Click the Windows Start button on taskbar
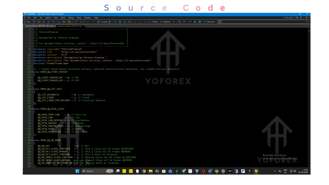329x185 pixels. [77, 171]
